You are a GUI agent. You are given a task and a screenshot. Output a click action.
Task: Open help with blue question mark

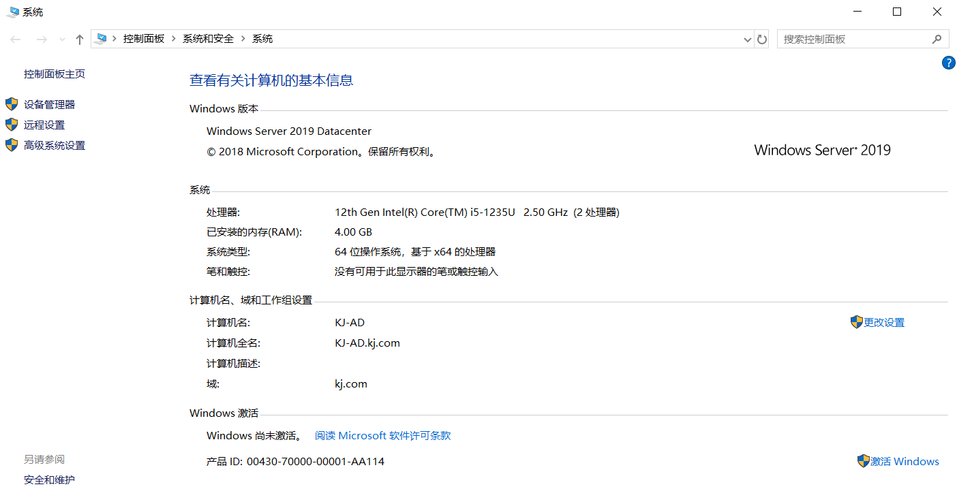click(948, 63)
